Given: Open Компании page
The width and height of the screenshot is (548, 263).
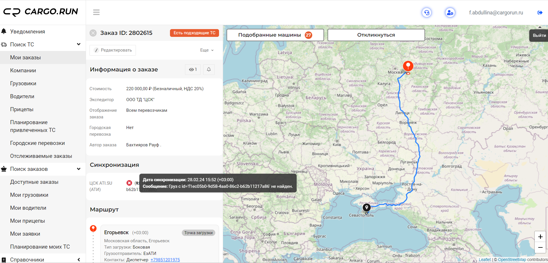Looking at the screenshot, I should (x=23, y=70).
